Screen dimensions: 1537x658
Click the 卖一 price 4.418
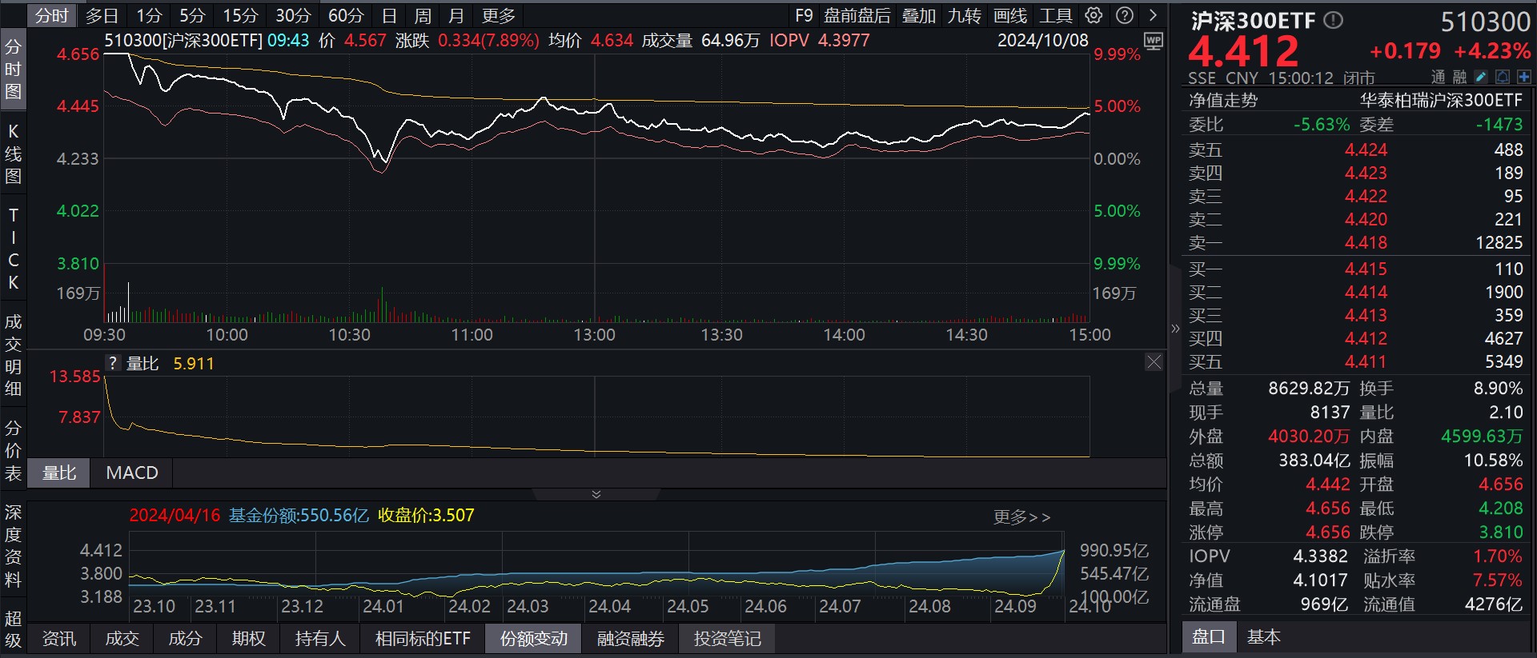1366,243
